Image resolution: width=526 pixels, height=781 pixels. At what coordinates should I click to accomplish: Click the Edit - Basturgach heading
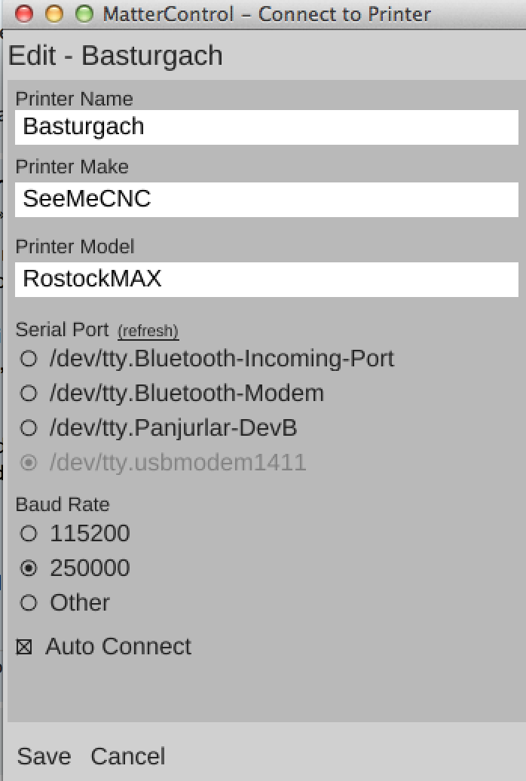click(x=115, y=56)
